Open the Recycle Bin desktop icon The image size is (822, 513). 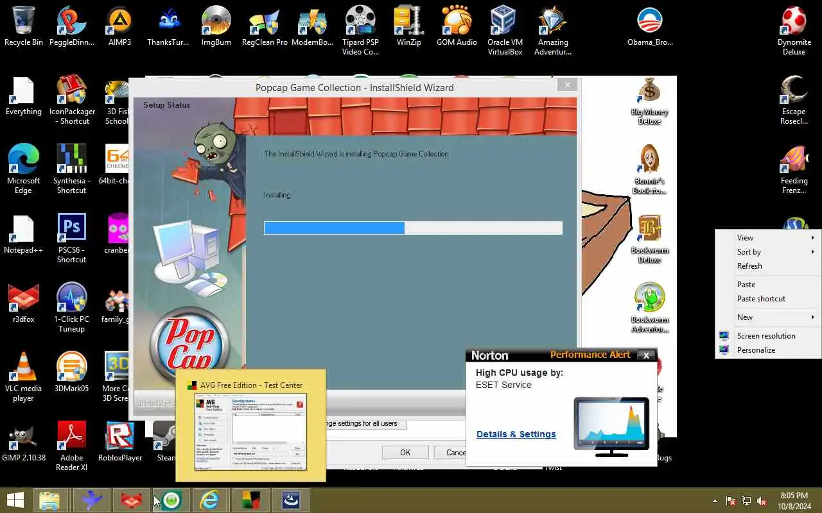click(x=24, y=26)
